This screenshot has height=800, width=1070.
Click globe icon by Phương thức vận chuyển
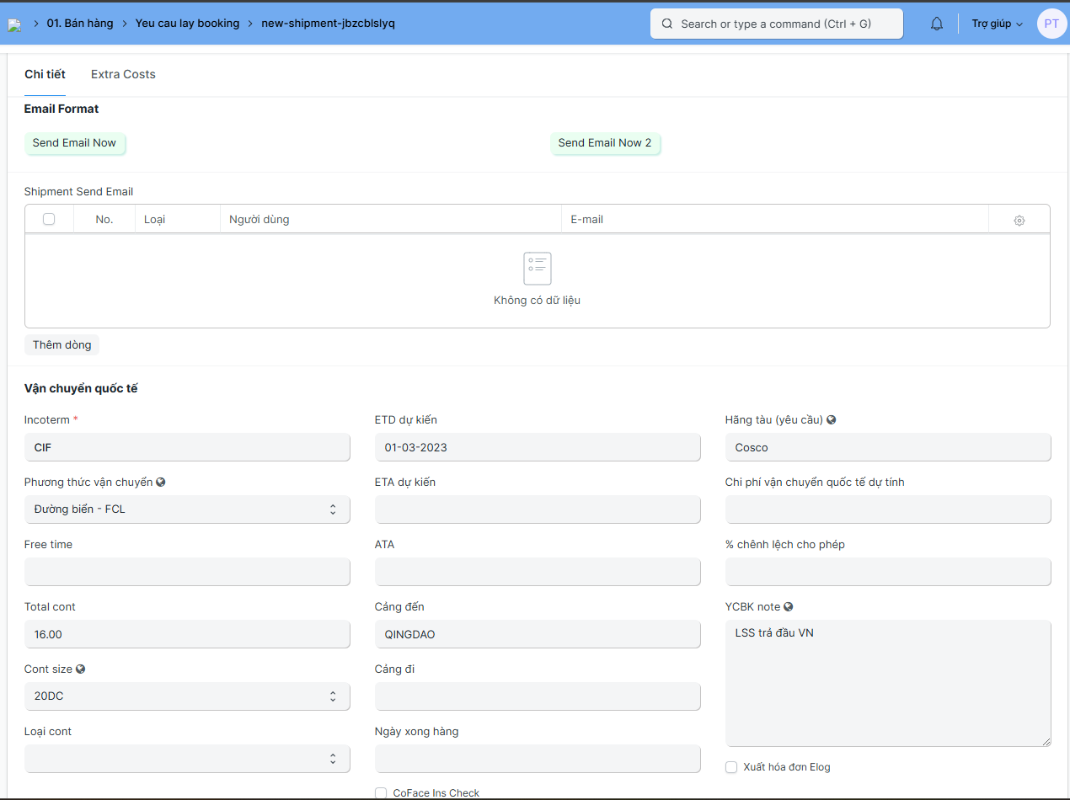[x=161, y=482]
